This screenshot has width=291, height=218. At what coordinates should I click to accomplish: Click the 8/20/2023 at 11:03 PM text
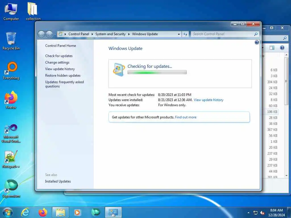point(174,95)
